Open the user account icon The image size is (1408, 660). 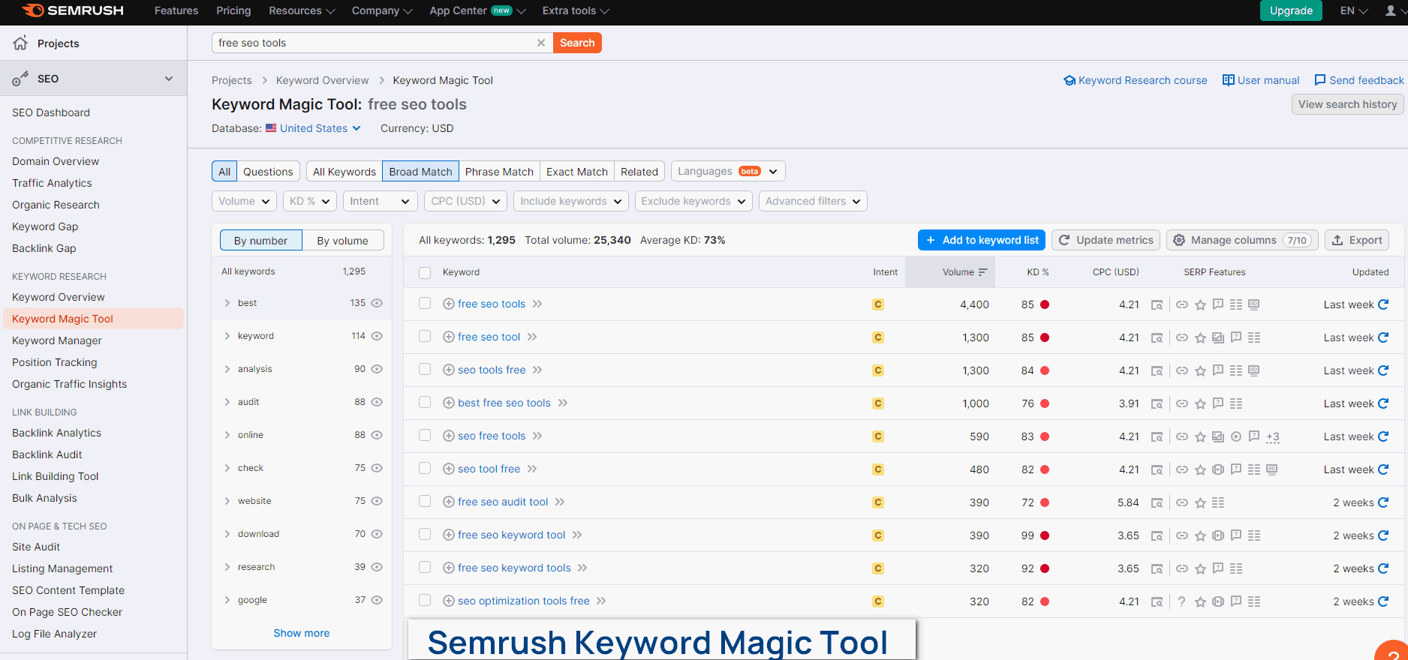[x=1391, y=10]
